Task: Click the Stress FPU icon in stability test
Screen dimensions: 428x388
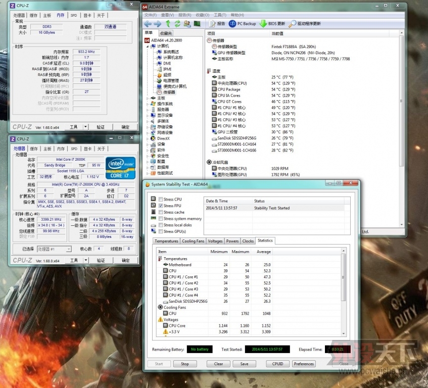Action: click(x=154, y=205)
